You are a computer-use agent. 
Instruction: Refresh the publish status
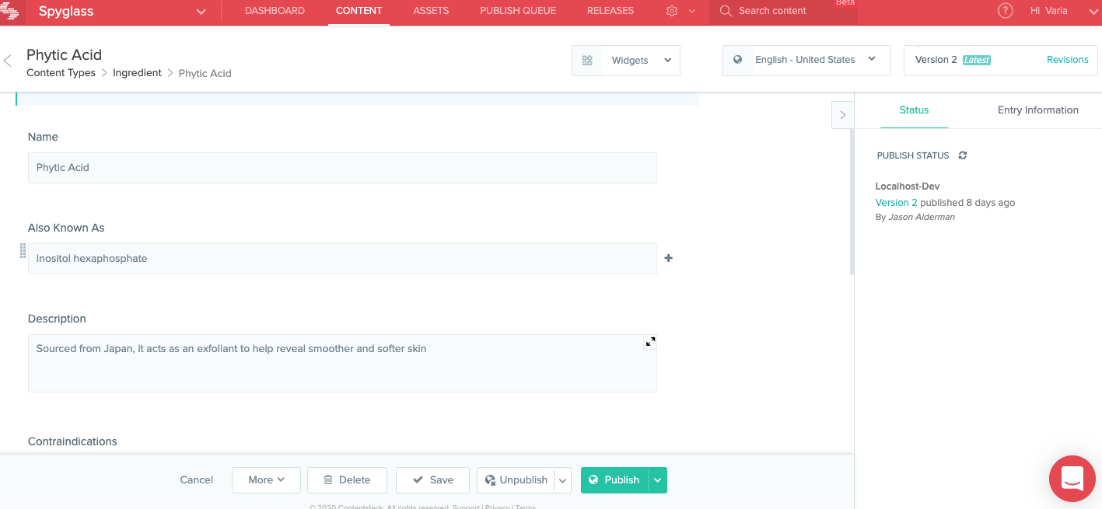click(962, 155)
